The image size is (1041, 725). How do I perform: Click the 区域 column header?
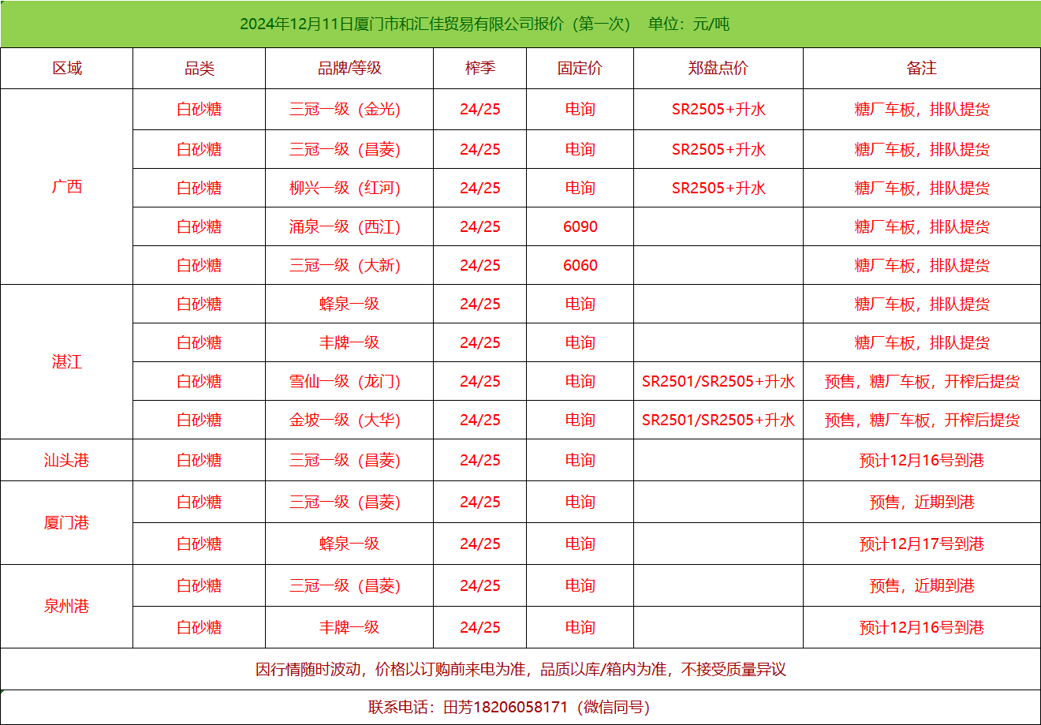tap(67, 69)
